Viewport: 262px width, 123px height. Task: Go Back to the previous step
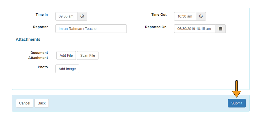(42, 103)
